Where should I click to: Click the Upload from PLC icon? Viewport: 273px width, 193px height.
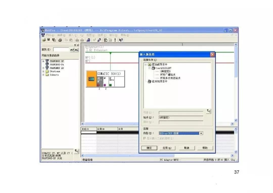pos(82,40)
